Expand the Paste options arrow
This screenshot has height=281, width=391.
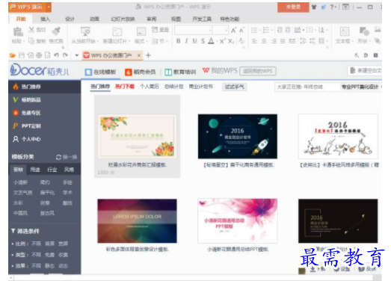[x=24, y=41]
